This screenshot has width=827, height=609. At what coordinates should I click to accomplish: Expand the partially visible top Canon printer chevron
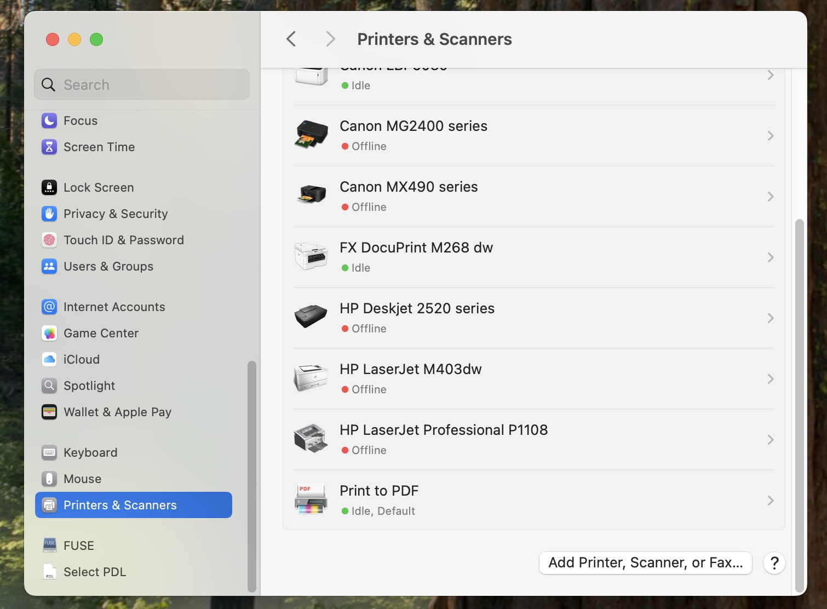771,75
